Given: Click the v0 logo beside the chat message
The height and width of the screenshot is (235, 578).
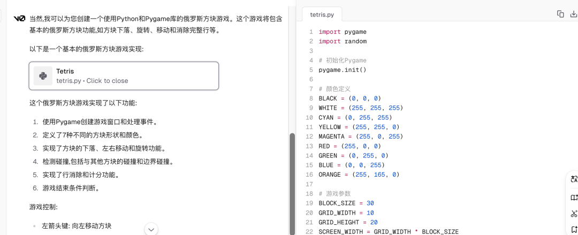Looking at the screenshot, I should click(19, 18).
